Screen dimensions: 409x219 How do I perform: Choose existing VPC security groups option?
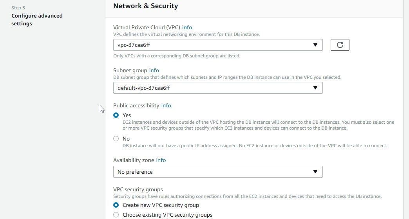tap(116, 215)
